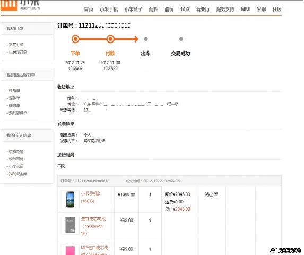Click the 发票信息 section heading
Screen dimensions: 304x255
66,124
